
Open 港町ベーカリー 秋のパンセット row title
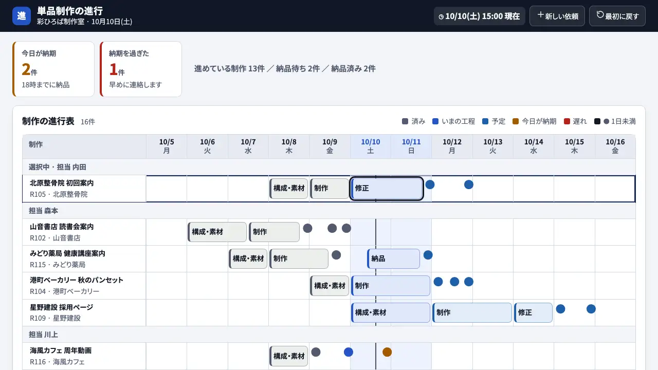(77, 280)
